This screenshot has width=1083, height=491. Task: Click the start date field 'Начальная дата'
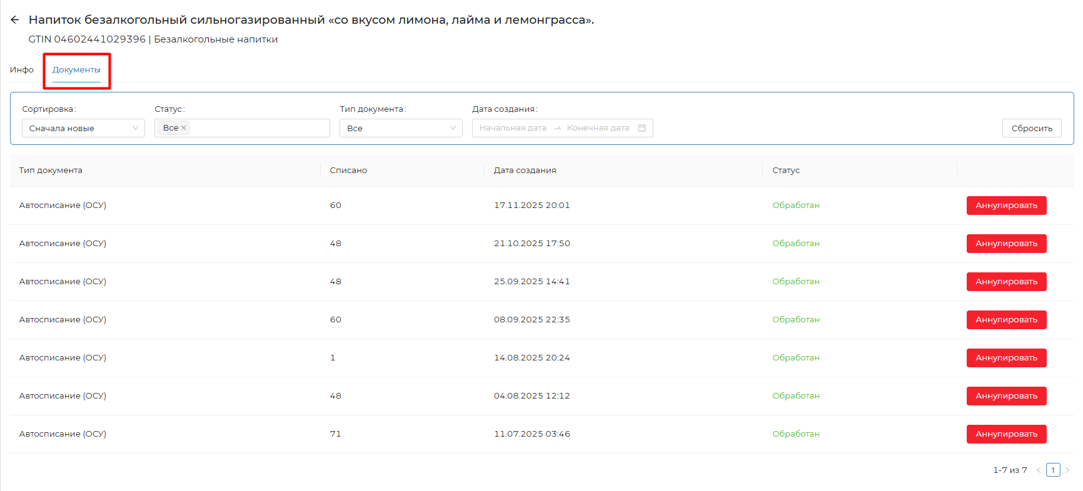[x=513, y=128]
